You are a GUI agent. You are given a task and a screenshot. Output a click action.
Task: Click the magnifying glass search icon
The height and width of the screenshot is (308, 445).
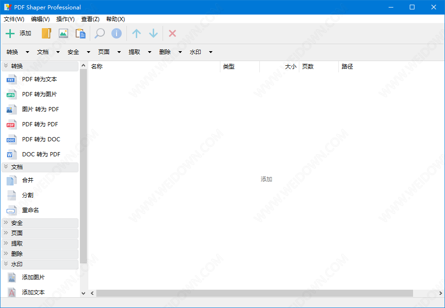pos(100,33)
